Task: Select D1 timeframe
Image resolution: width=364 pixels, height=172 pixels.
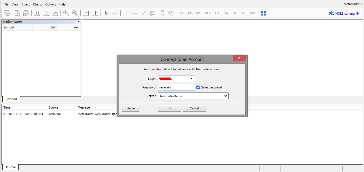Action: click(235, 13)
